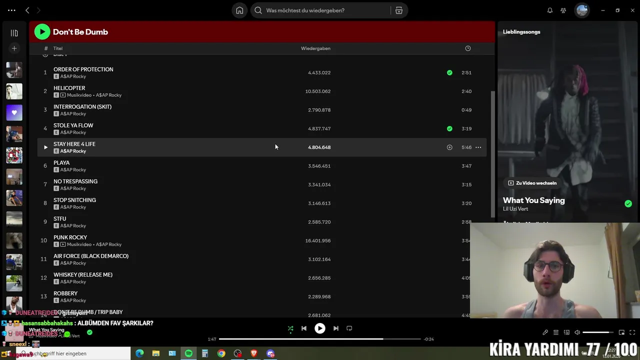Image resolution: width=640 pixels, height=360 pixels.
Task: Open Microsoft Edge in taskbar
Action: click(x=139, y=353)
